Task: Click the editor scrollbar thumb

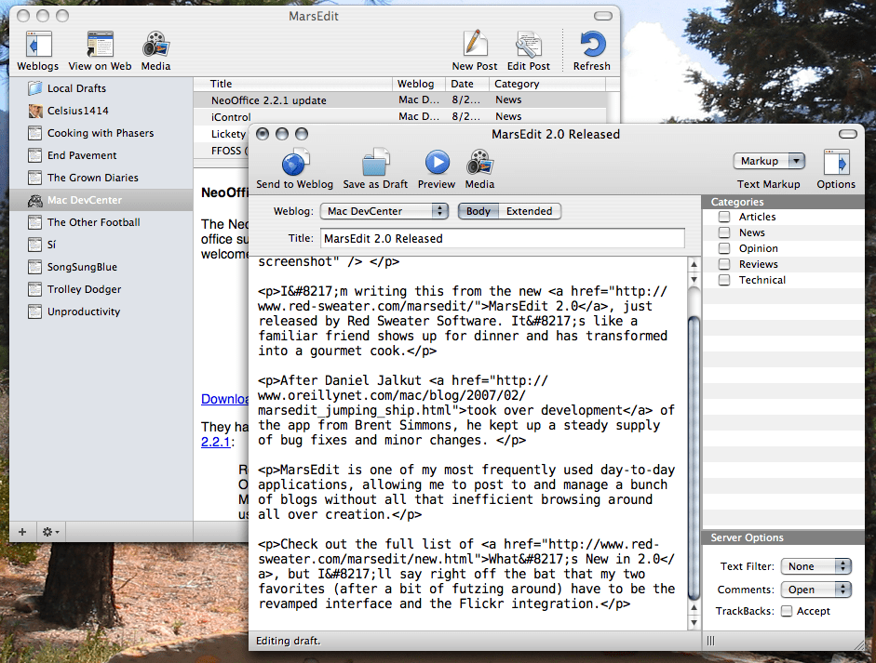Action: tap(694, 457)
